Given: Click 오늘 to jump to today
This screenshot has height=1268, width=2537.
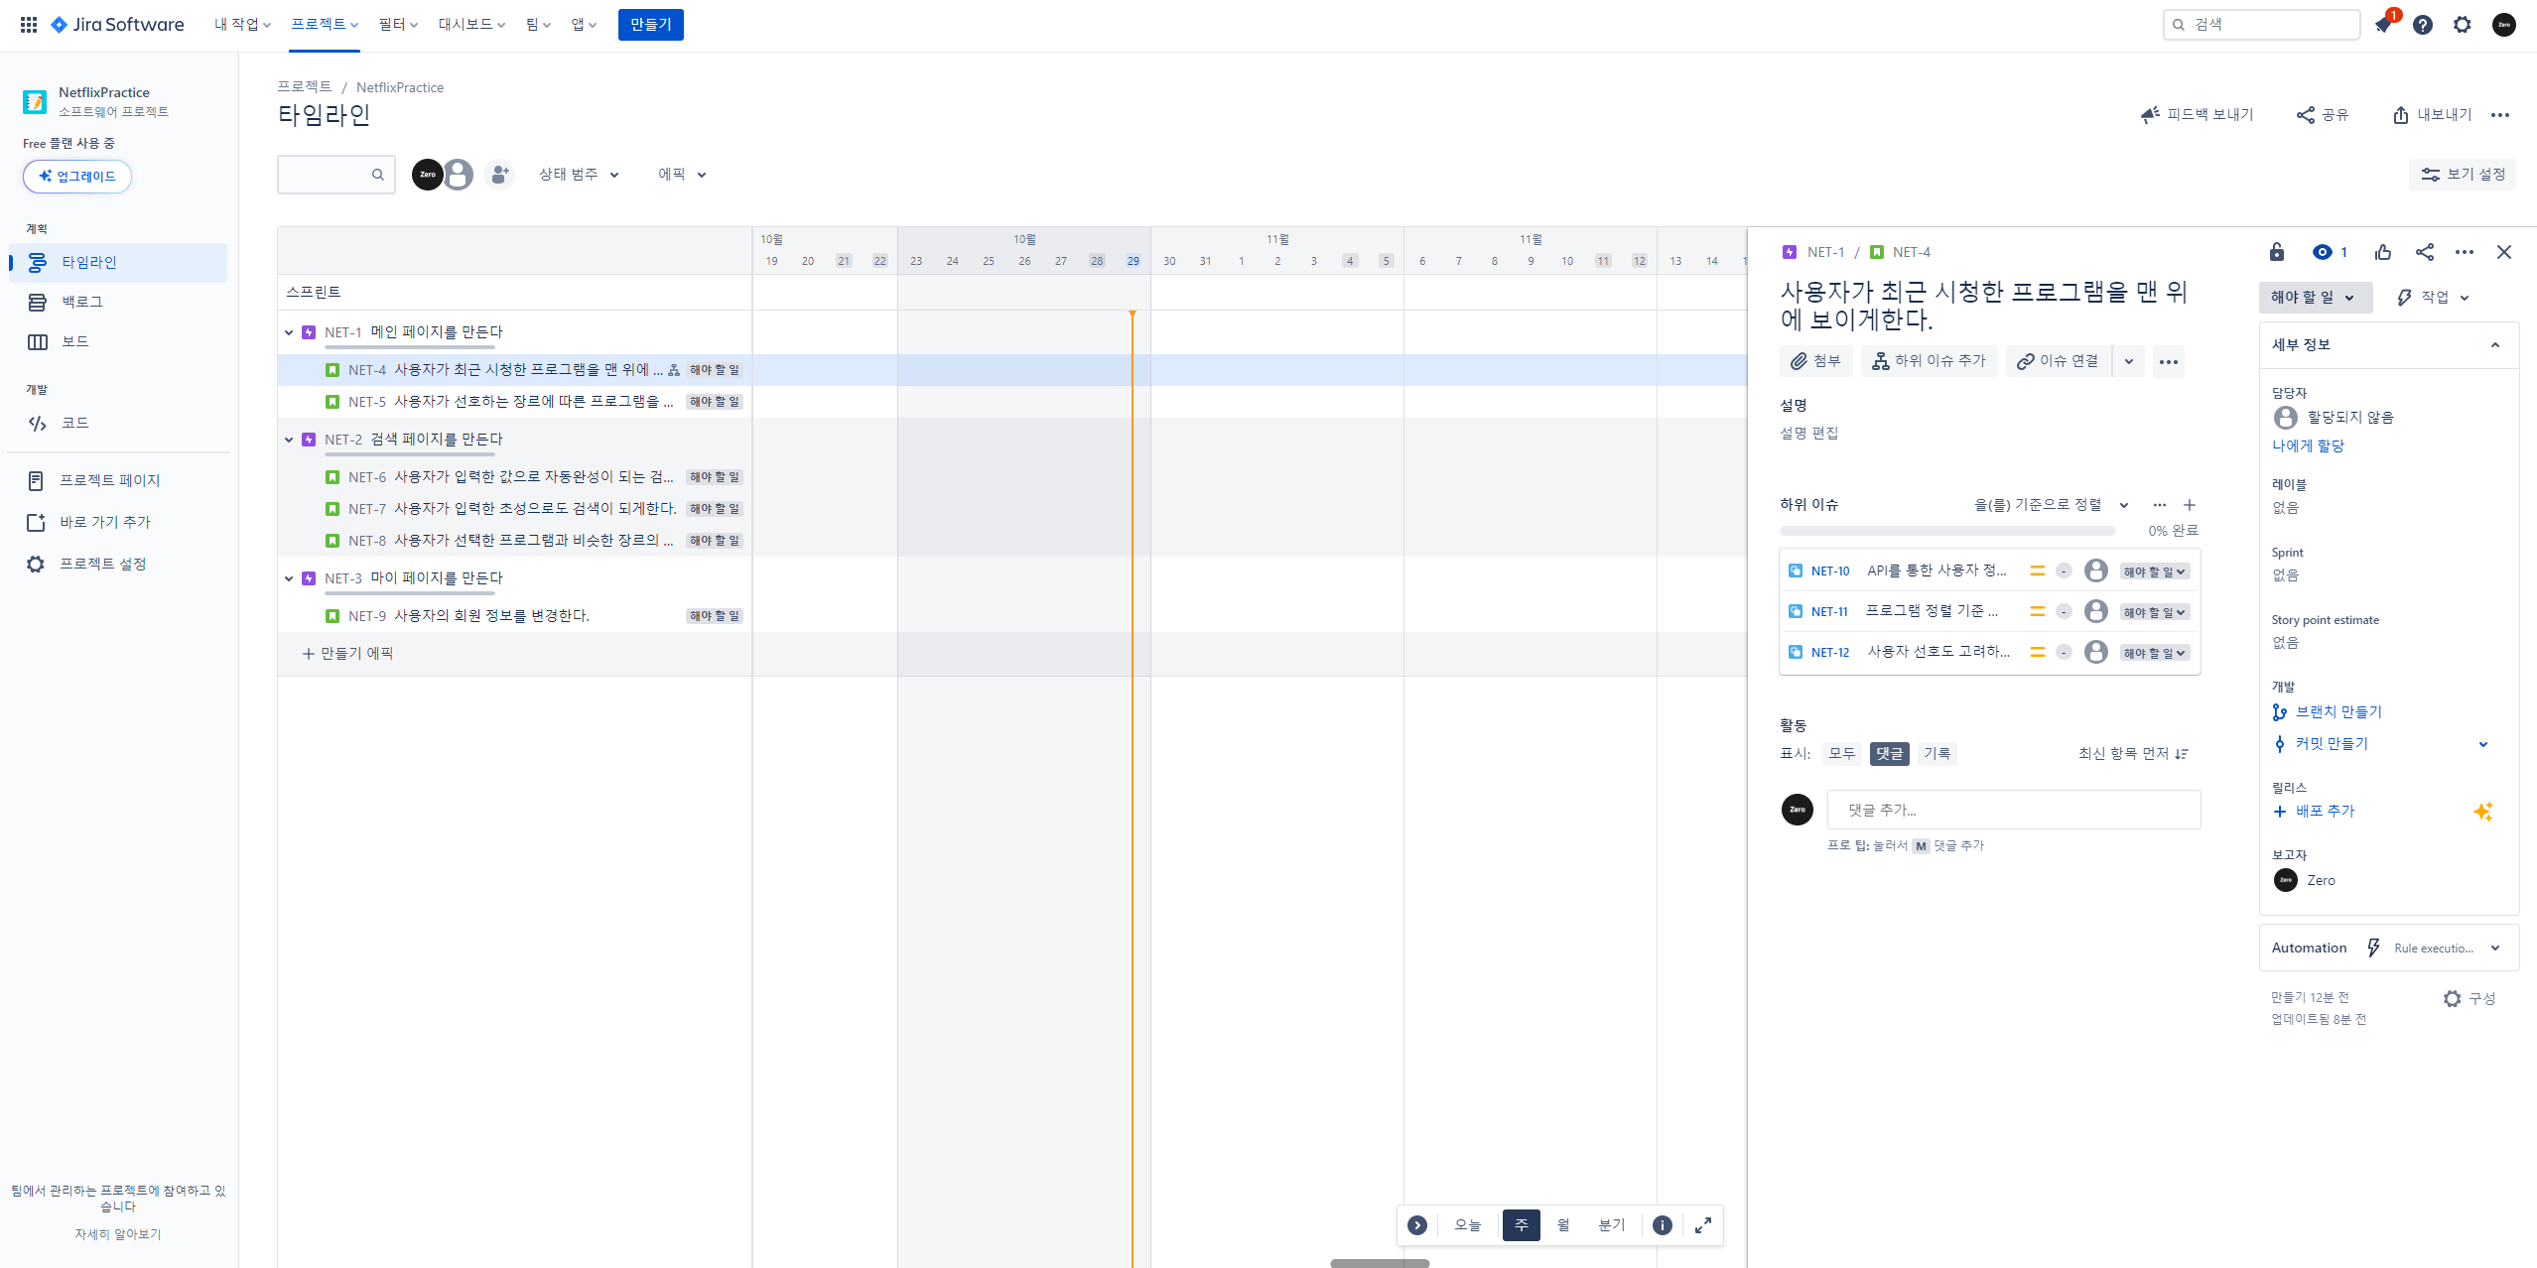Looking at the screenshot, I should (x=1467, y=1225).
